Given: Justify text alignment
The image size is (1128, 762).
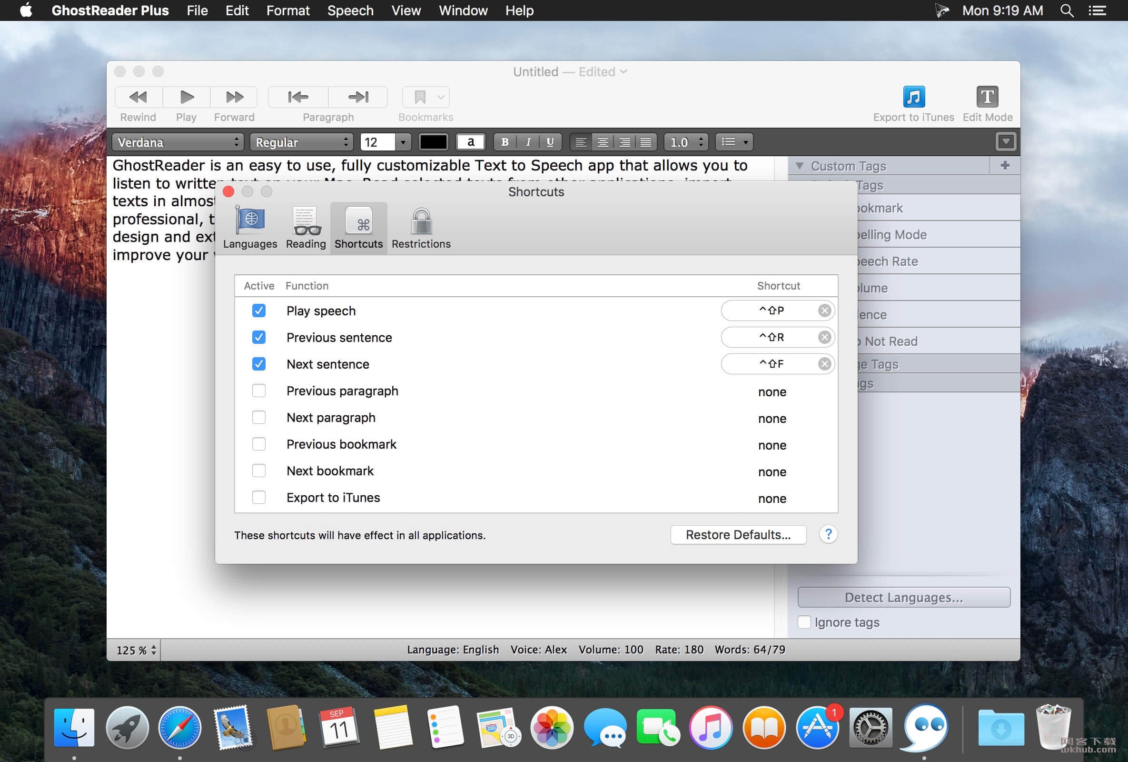Looking at the screenshot, I should [x=646, y=142].
